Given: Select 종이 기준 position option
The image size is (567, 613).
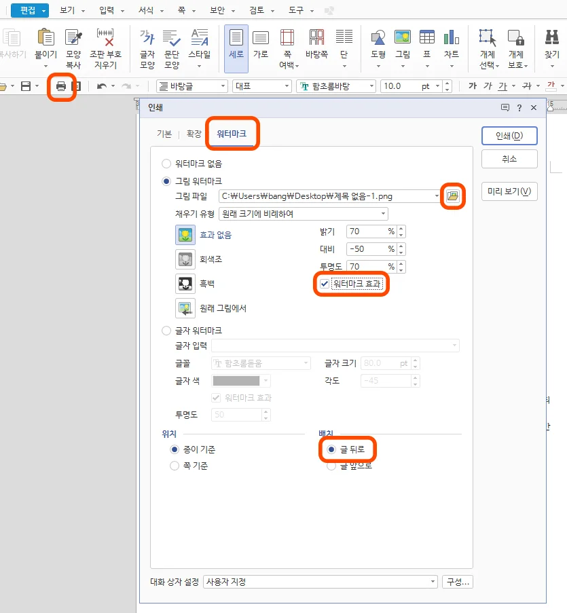Looking at the screenshot, I should pos(175,449).
